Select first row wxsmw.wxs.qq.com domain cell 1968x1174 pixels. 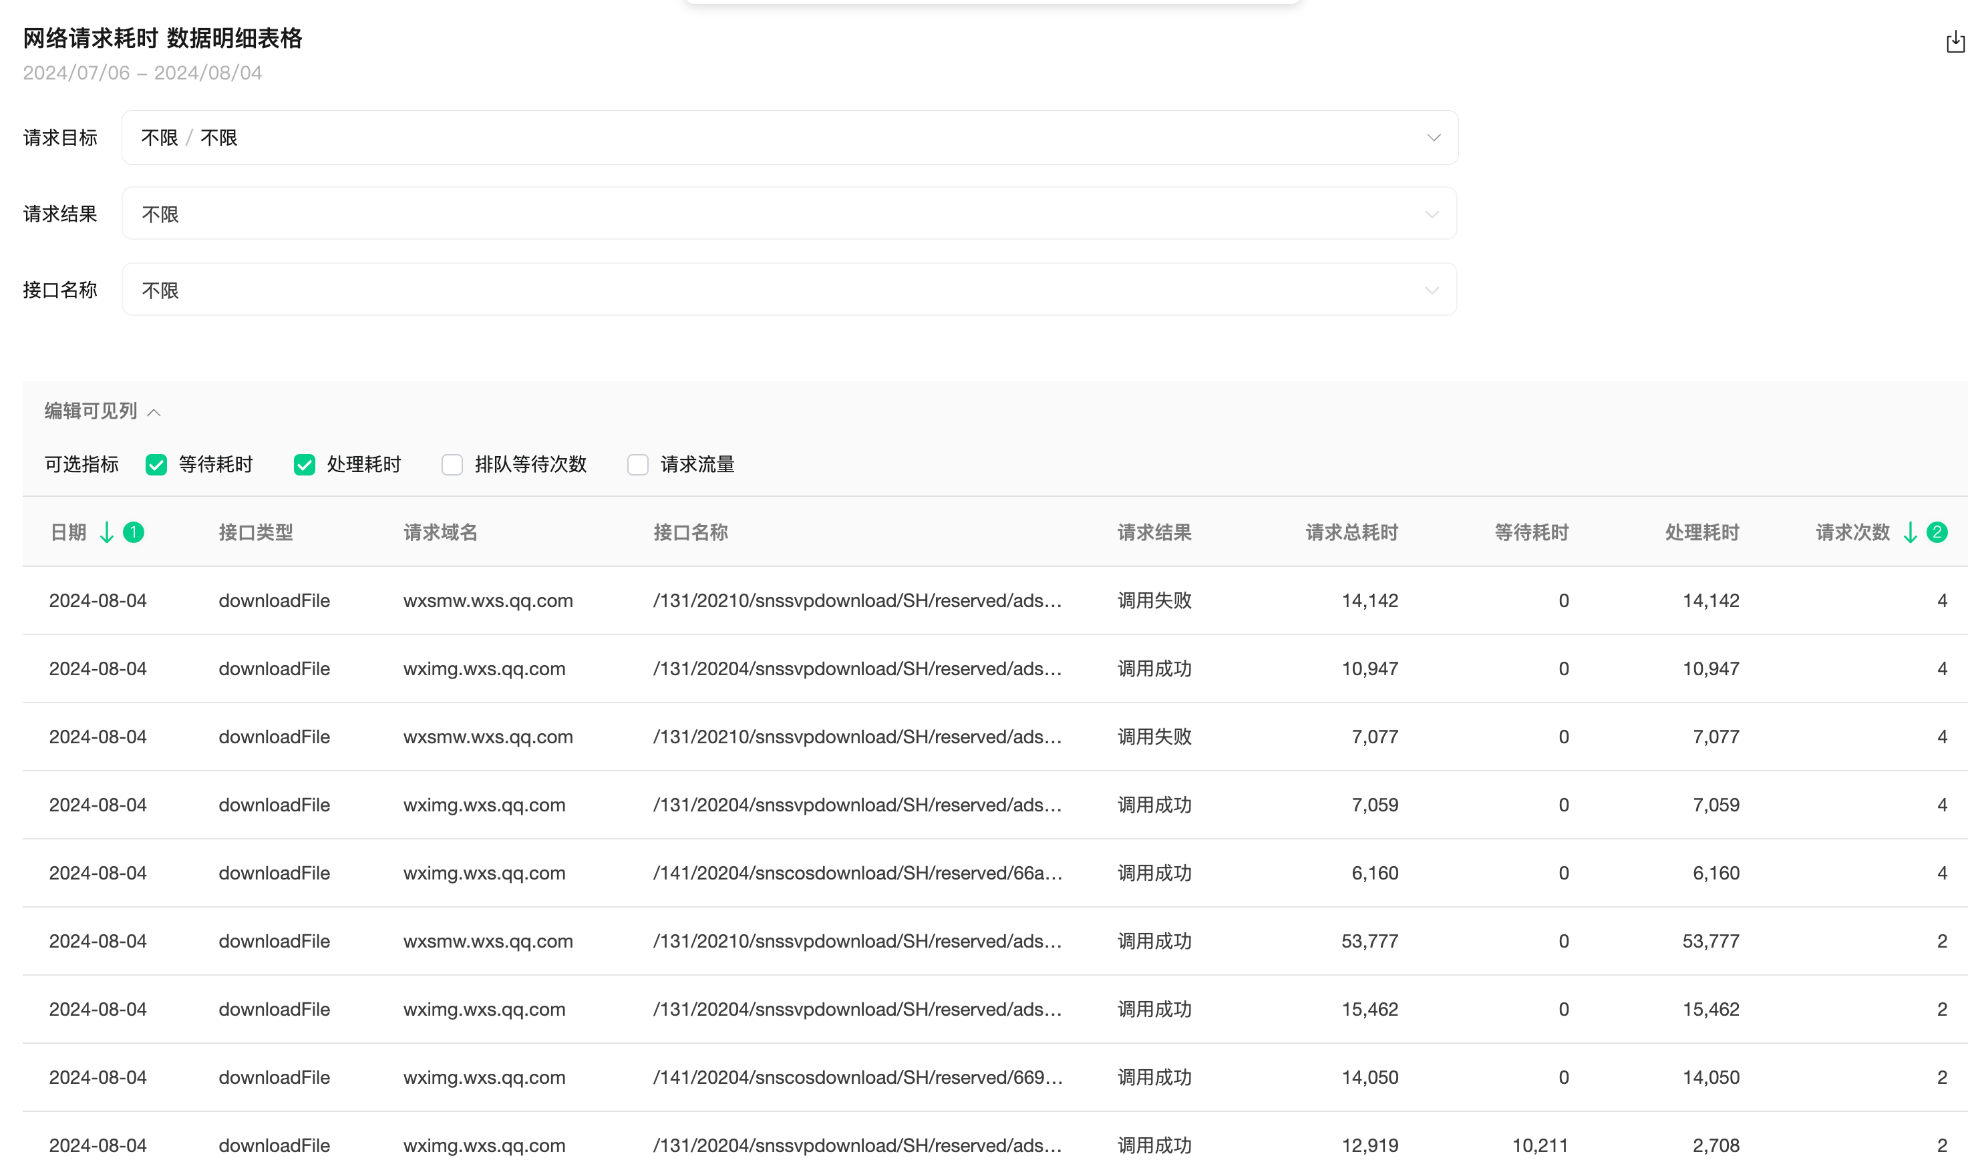(x=488, y=600)
